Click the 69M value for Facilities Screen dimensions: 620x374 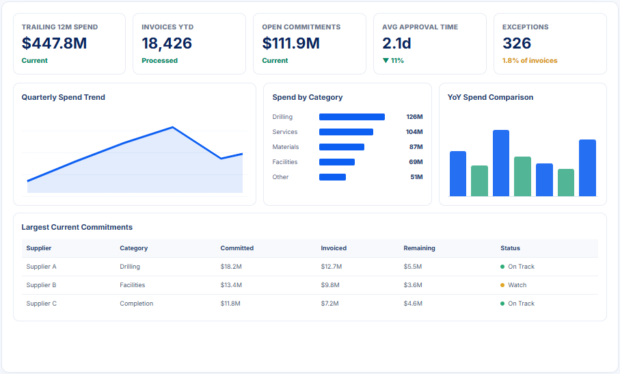[x=416, y=162]
